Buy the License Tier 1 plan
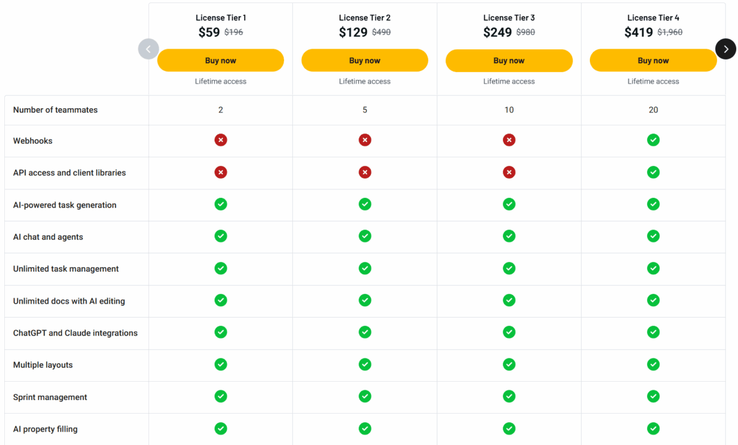 point(221,60)
